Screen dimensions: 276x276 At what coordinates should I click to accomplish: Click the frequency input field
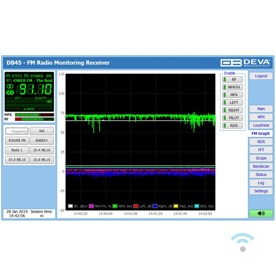pyautogui.click(x=17, y=131)
